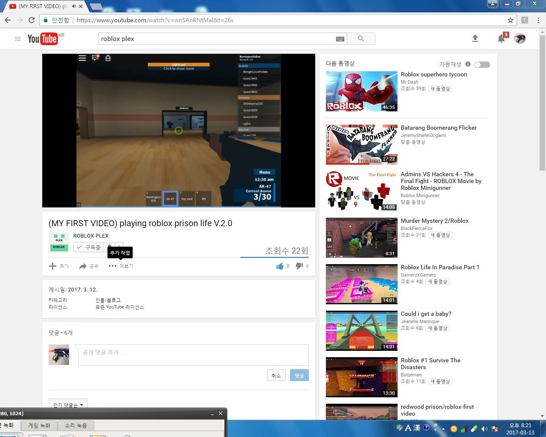Image resolution: width=546 pixels, height=437 pixels.
Task: Show hidden tray icons arrow
Action: tap(444, 429)
